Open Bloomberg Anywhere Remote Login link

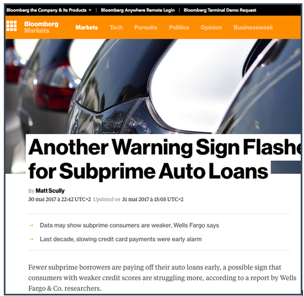click(138, 10)
